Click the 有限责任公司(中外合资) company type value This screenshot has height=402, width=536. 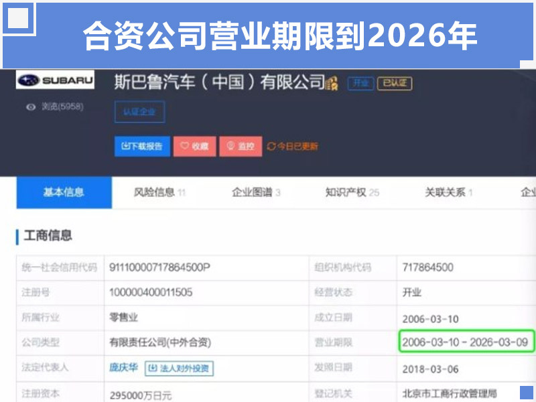(160, 342)
